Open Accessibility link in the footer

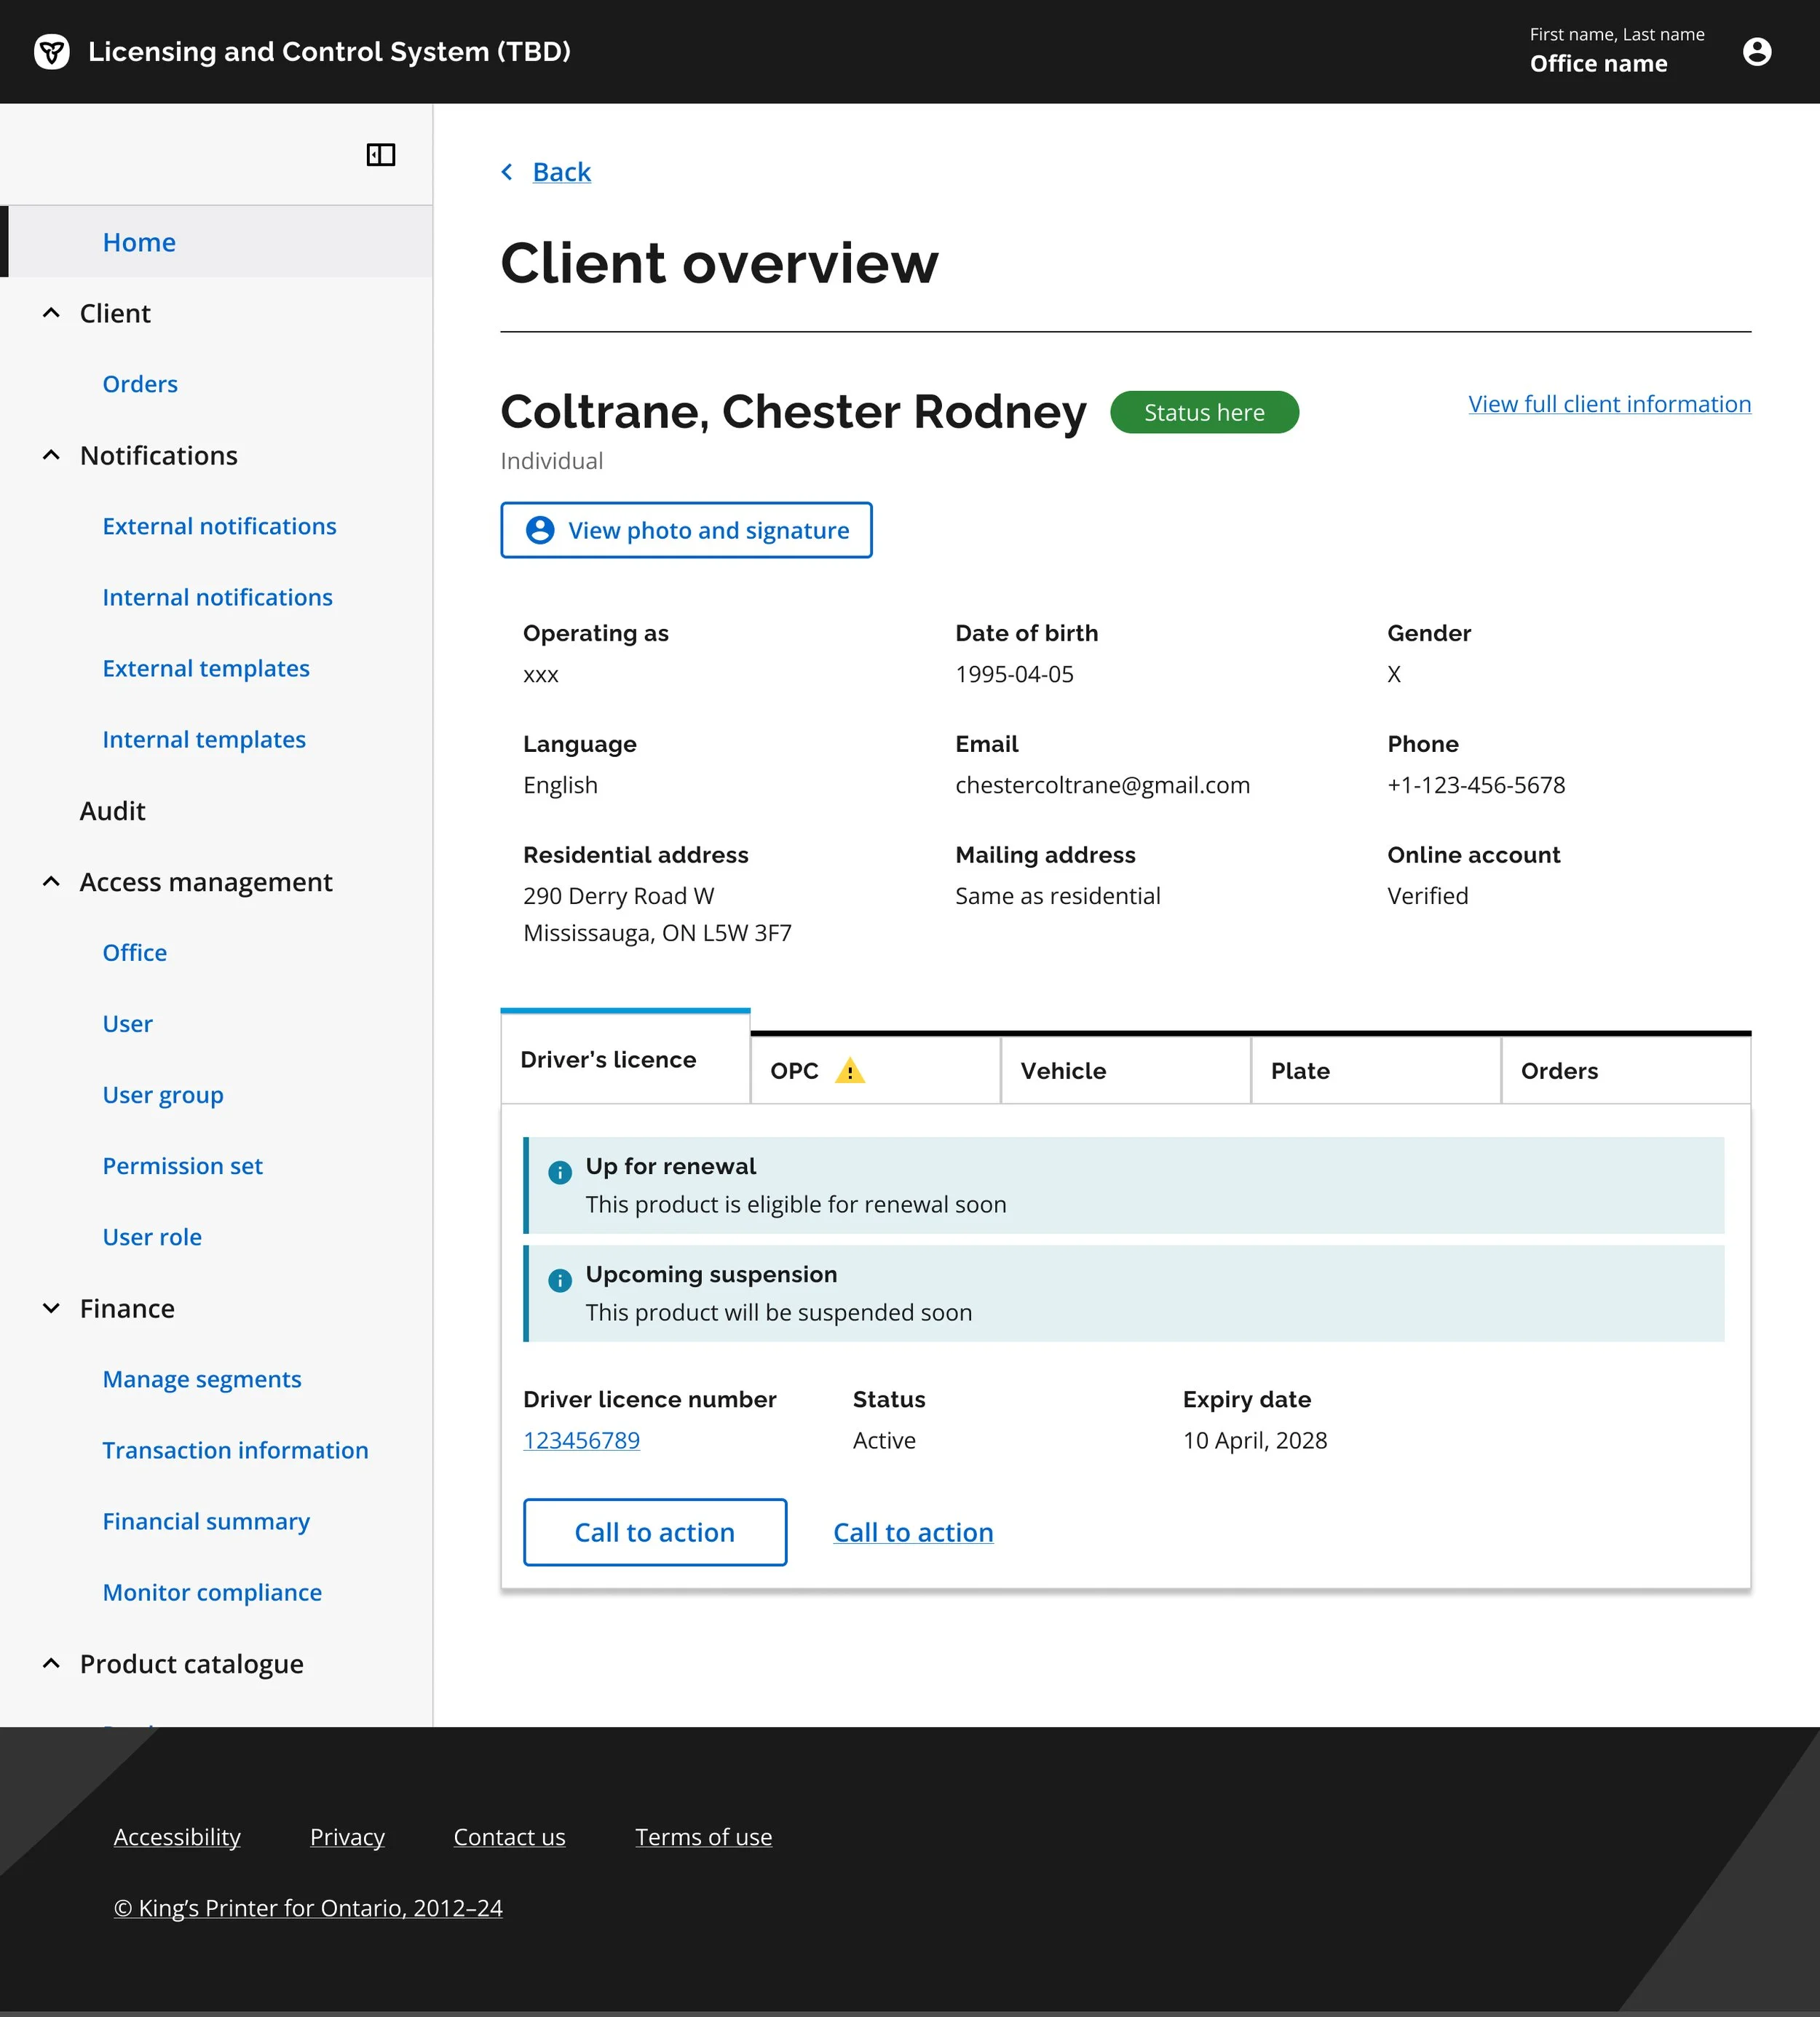point(177,1837)
